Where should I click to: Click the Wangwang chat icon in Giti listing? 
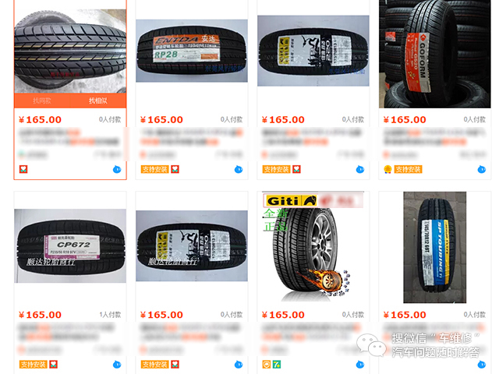(360, 365)
